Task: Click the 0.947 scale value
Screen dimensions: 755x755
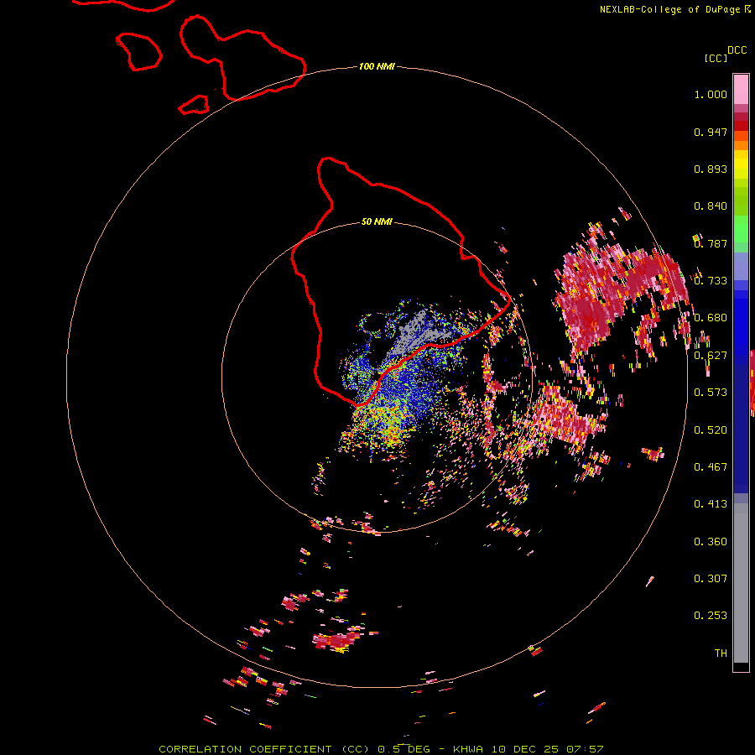Action: [711, 132]
